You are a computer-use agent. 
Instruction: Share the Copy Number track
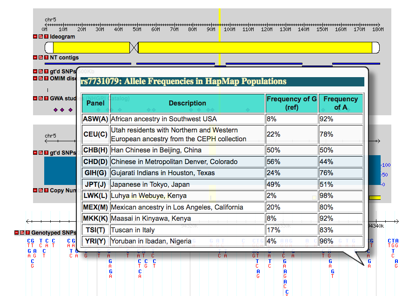(40, 190)
